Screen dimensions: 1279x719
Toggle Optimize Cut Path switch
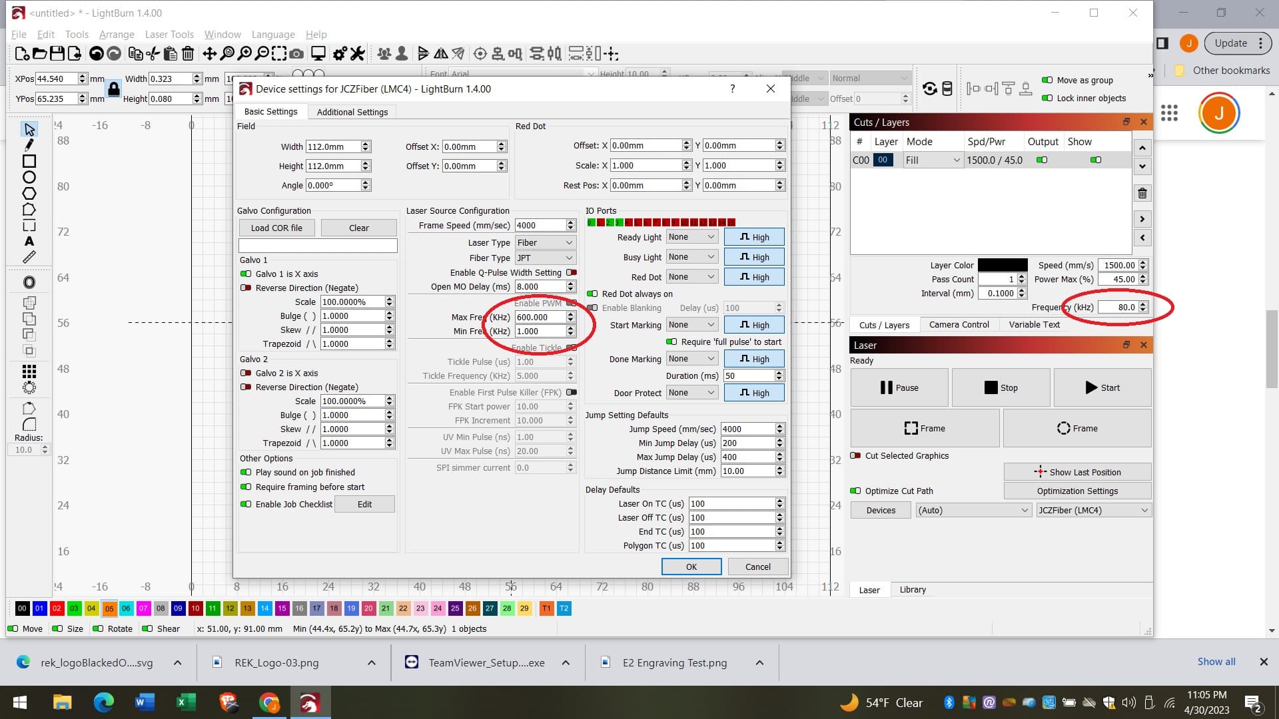[x=855, y=491]
